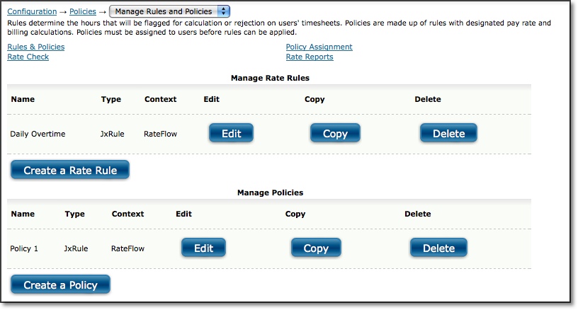Viewport: 578px width, 310px height.
Task: View the Rate Reports link
Action: click(x=310, y=57)
